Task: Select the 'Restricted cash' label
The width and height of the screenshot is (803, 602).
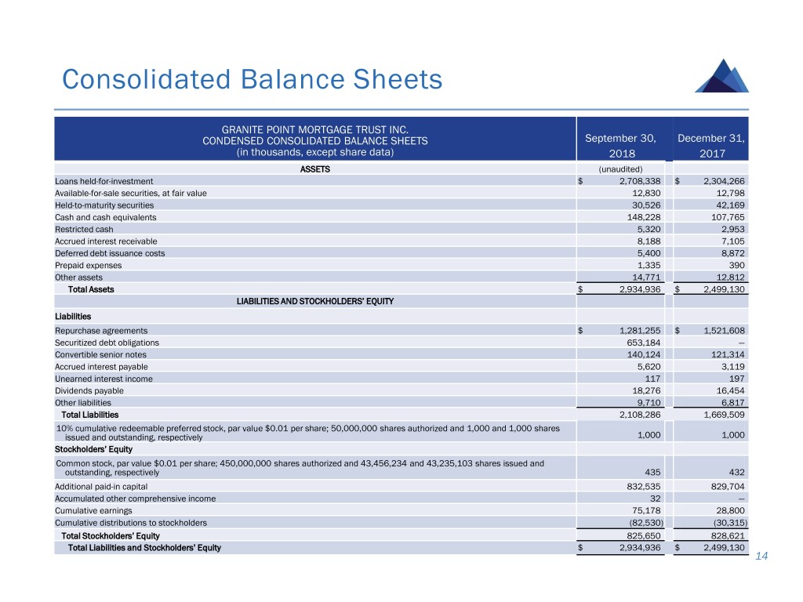Action: click(x=84, y=230)
